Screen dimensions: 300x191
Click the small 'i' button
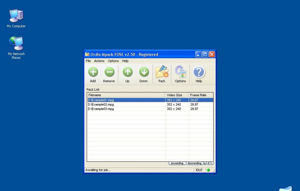(212, 163)
